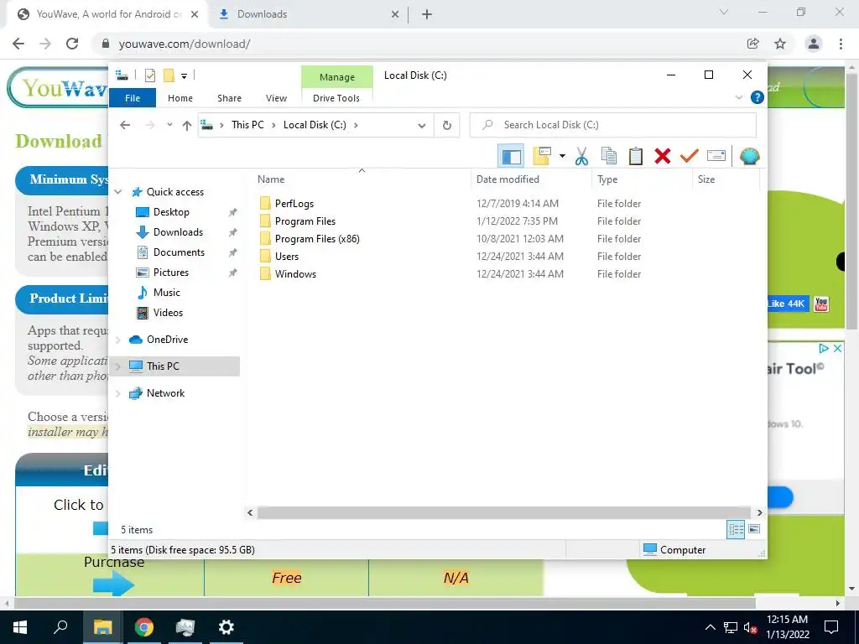Click the Manage contextual tab

click(337, 77)
